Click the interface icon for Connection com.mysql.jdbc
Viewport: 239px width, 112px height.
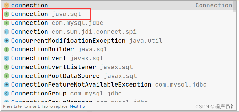tap(6, 23)
